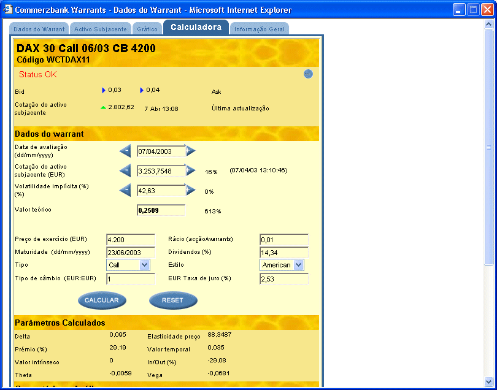Decrease the valuation date with minus arrow
The width and height of the screenshot is (497, 390).
click(x=125, y=151)
